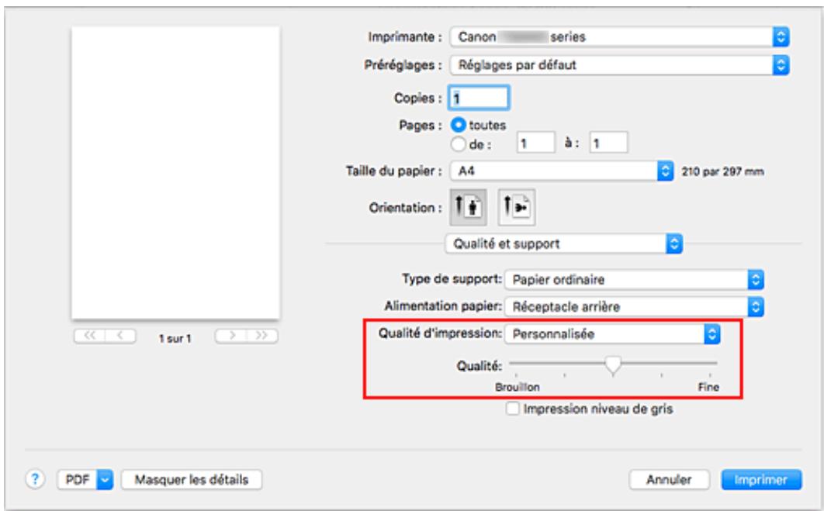Open the Qualité et support panel menu
The width and height of the screenshot is (824, 511).
(563, 243)
